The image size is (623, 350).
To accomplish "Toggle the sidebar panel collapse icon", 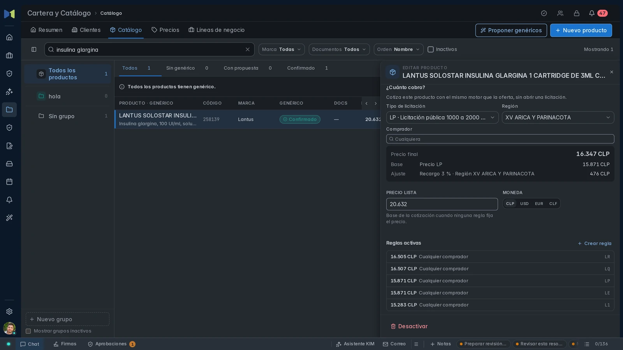I will point(34,49).
